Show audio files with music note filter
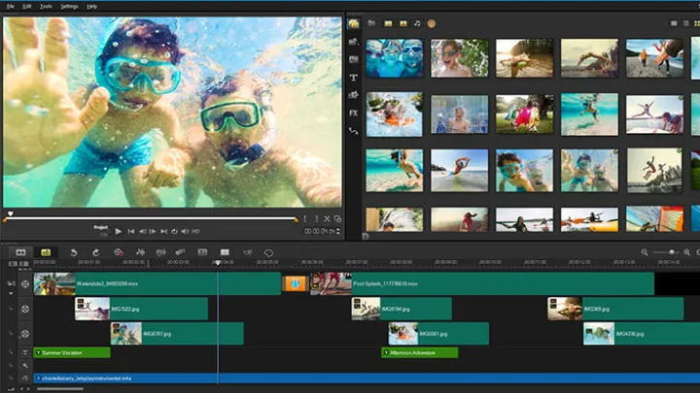This screenshot has height=393, width=700. (x=417, y=23)
